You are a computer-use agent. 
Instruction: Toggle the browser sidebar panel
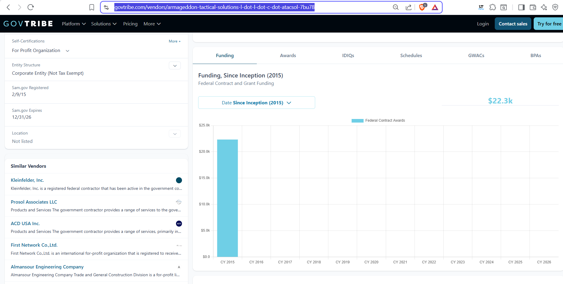pos(521,7)
